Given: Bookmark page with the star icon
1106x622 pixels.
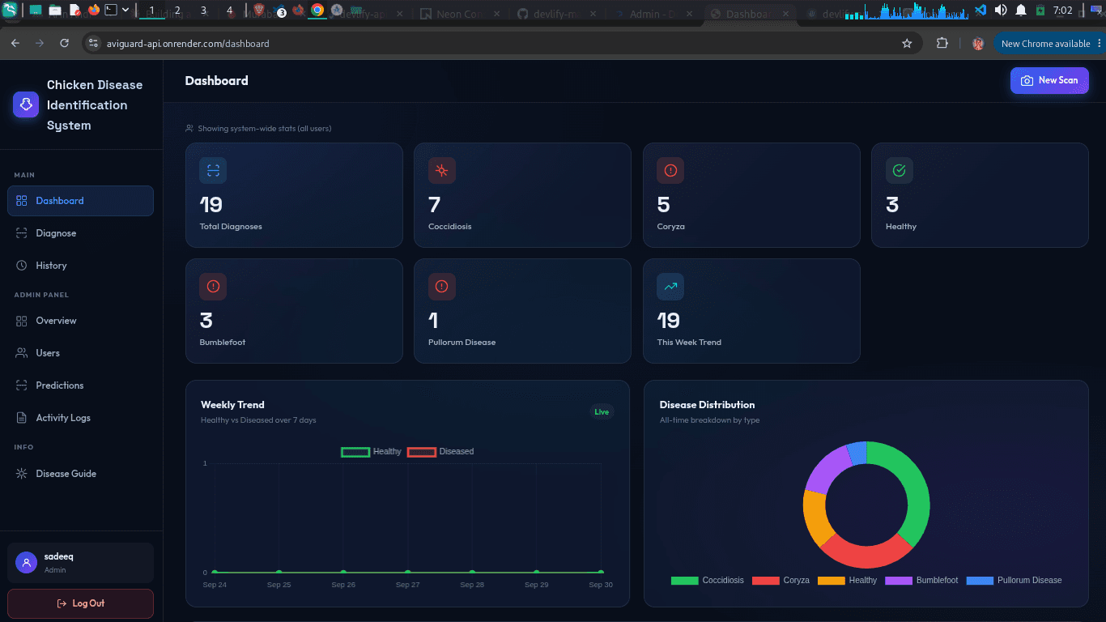Looking at the screenshot, I should (907, 44).
